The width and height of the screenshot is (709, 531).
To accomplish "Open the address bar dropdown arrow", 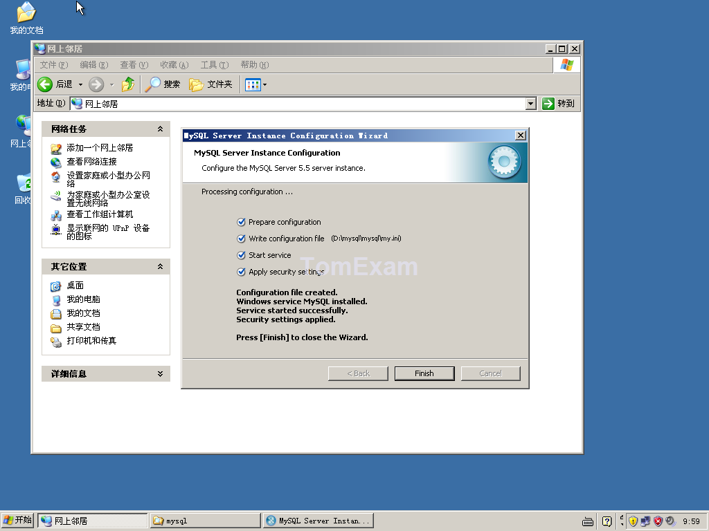I will 531,104.
